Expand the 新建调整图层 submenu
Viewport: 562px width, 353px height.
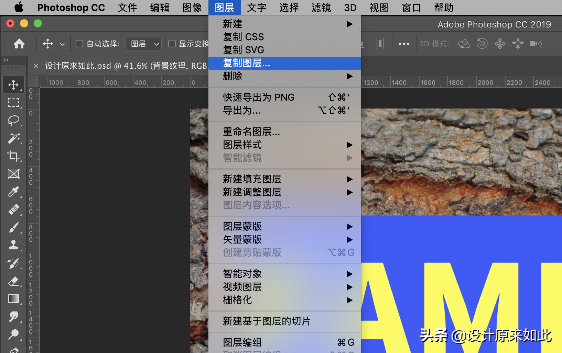pyautogui.click(x=285, y=192)
